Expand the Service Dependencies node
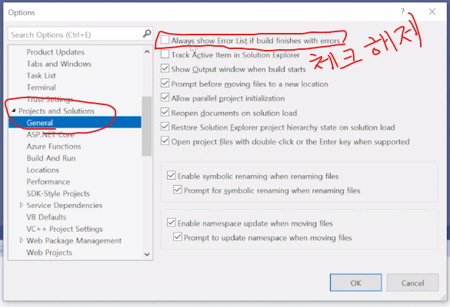 (22, 205)
